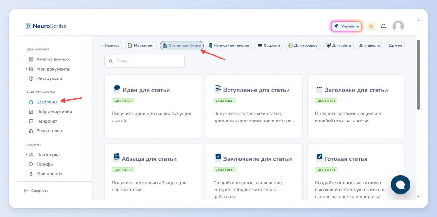
Task: Click the Заголовки для статьи card icon
Action: [319, 90]
